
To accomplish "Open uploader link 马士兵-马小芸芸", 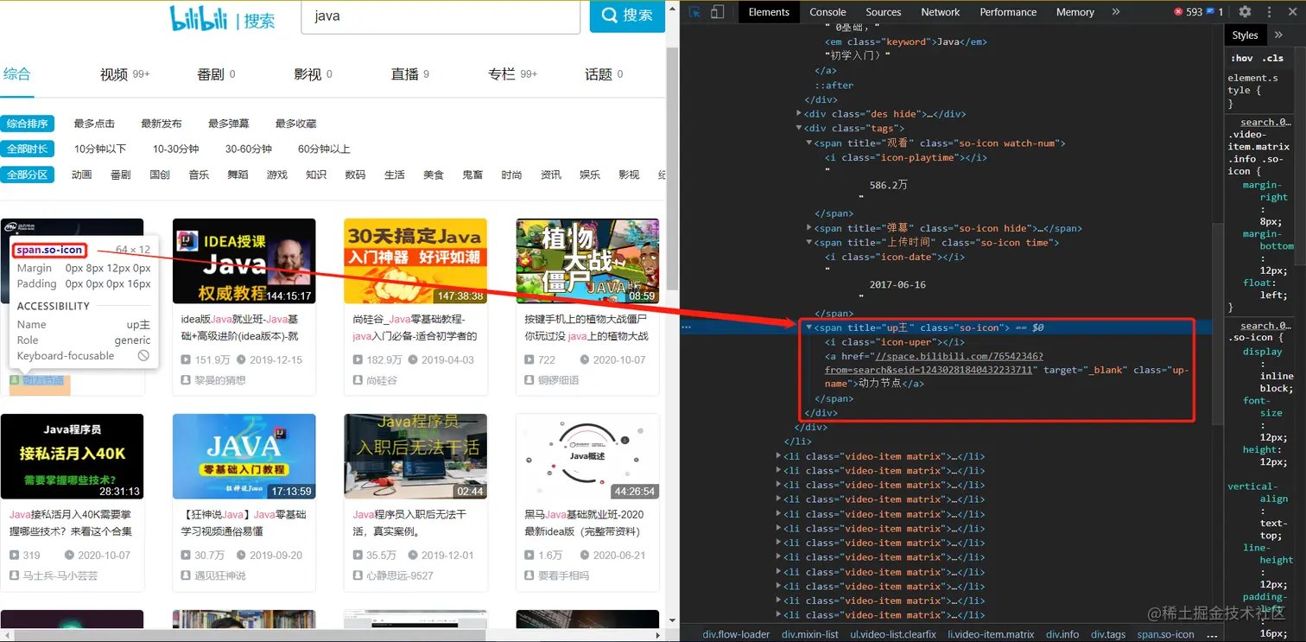I will tap(60, 575).
